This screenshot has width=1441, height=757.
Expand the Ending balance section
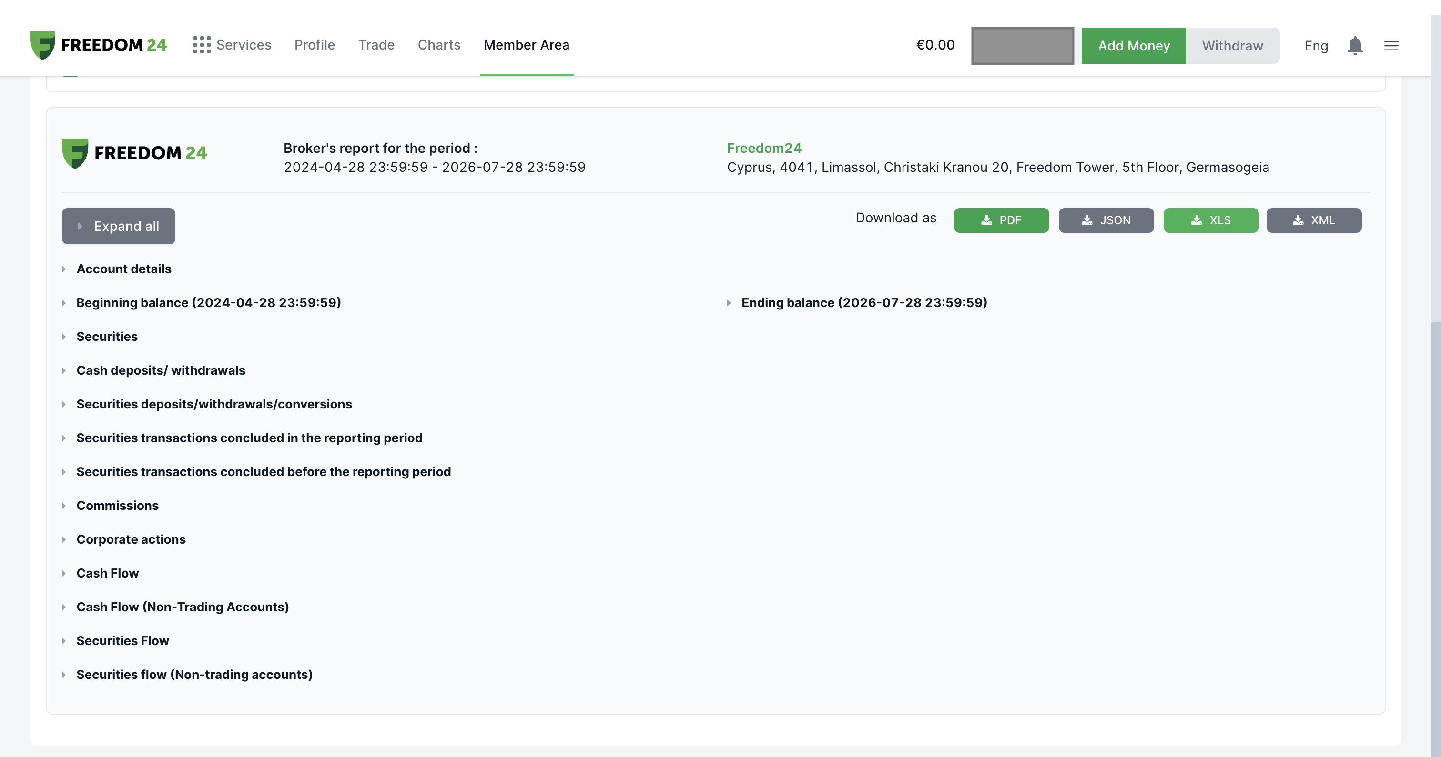[x=864, y=302]
